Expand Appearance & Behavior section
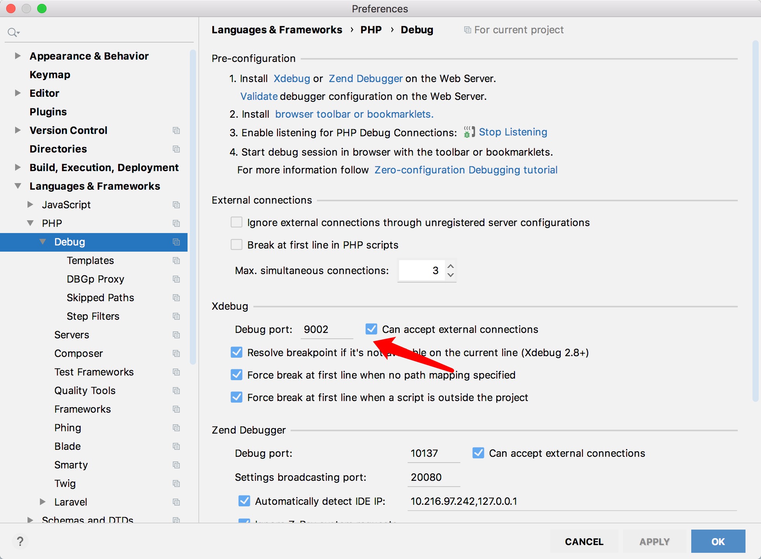The height and width of the screenshot is (559, 761). coord(17,56)
